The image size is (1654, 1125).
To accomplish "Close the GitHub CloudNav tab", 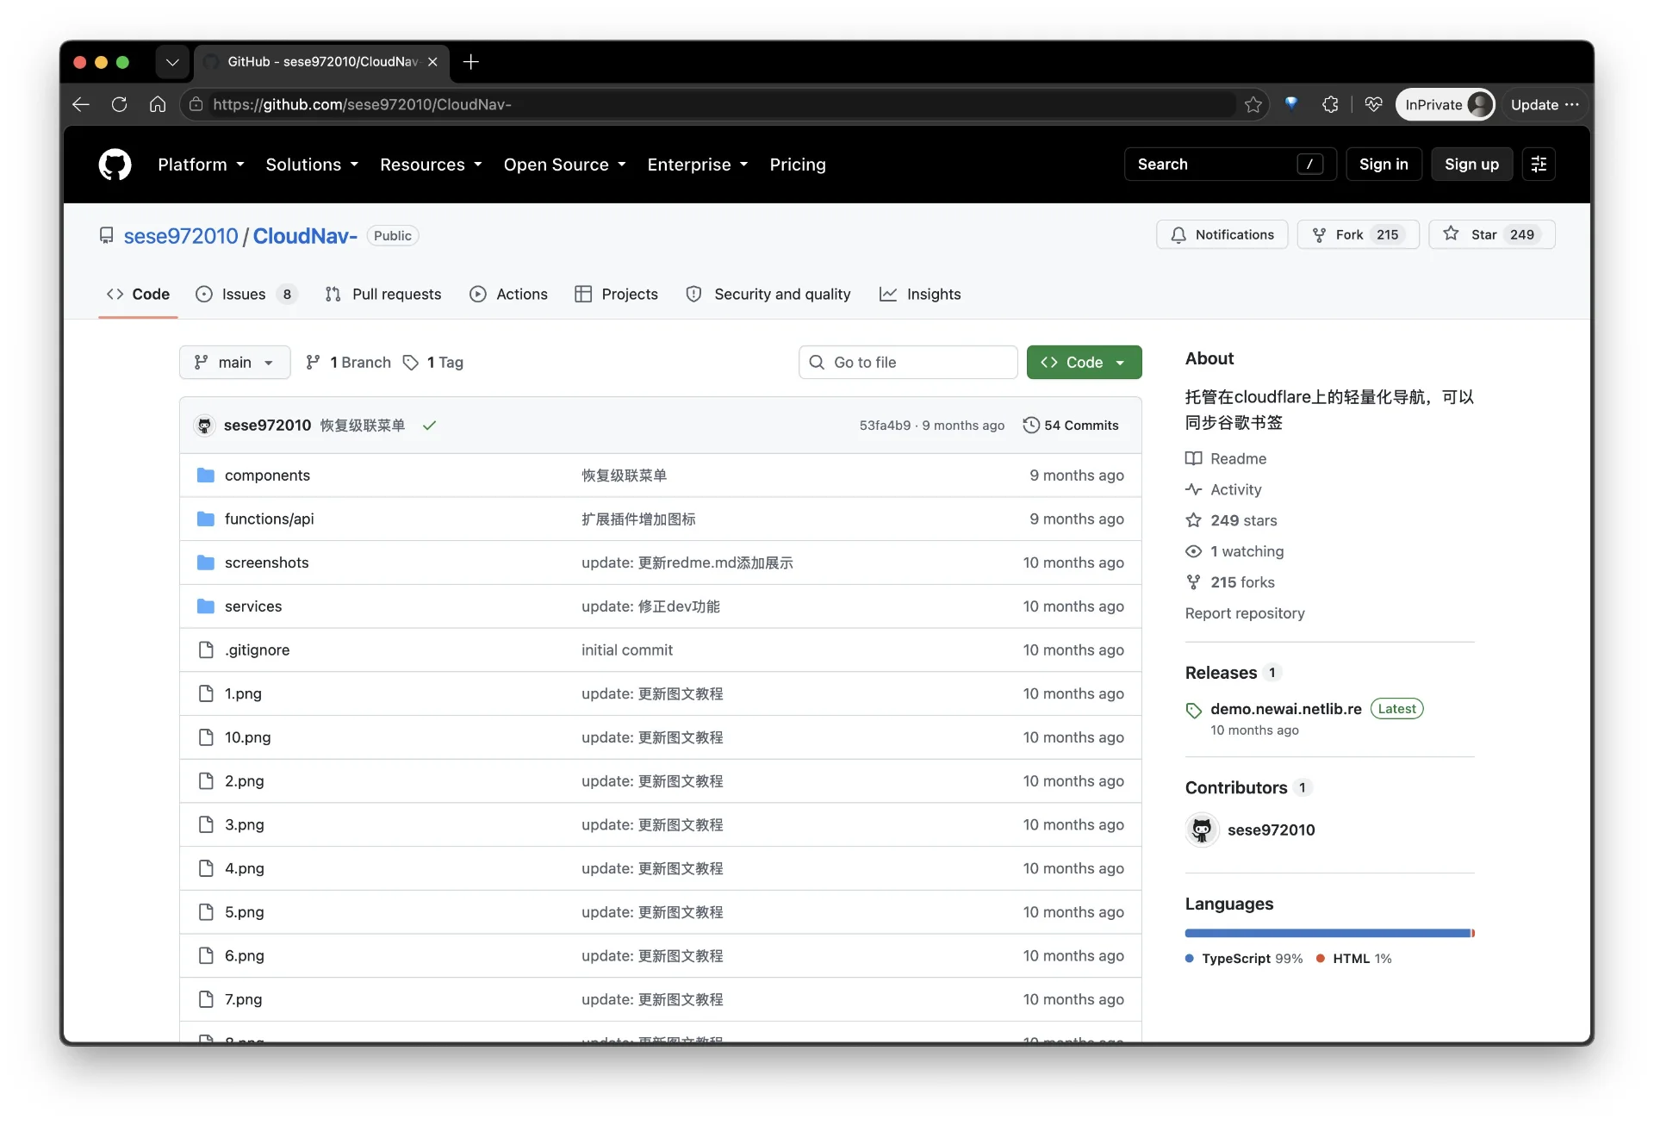I will tap(432, 62).
